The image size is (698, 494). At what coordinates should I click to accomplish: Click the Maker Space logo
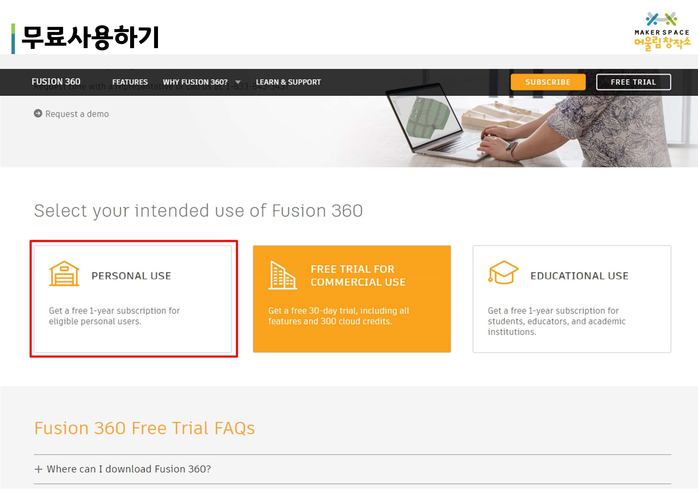point(662,31)
